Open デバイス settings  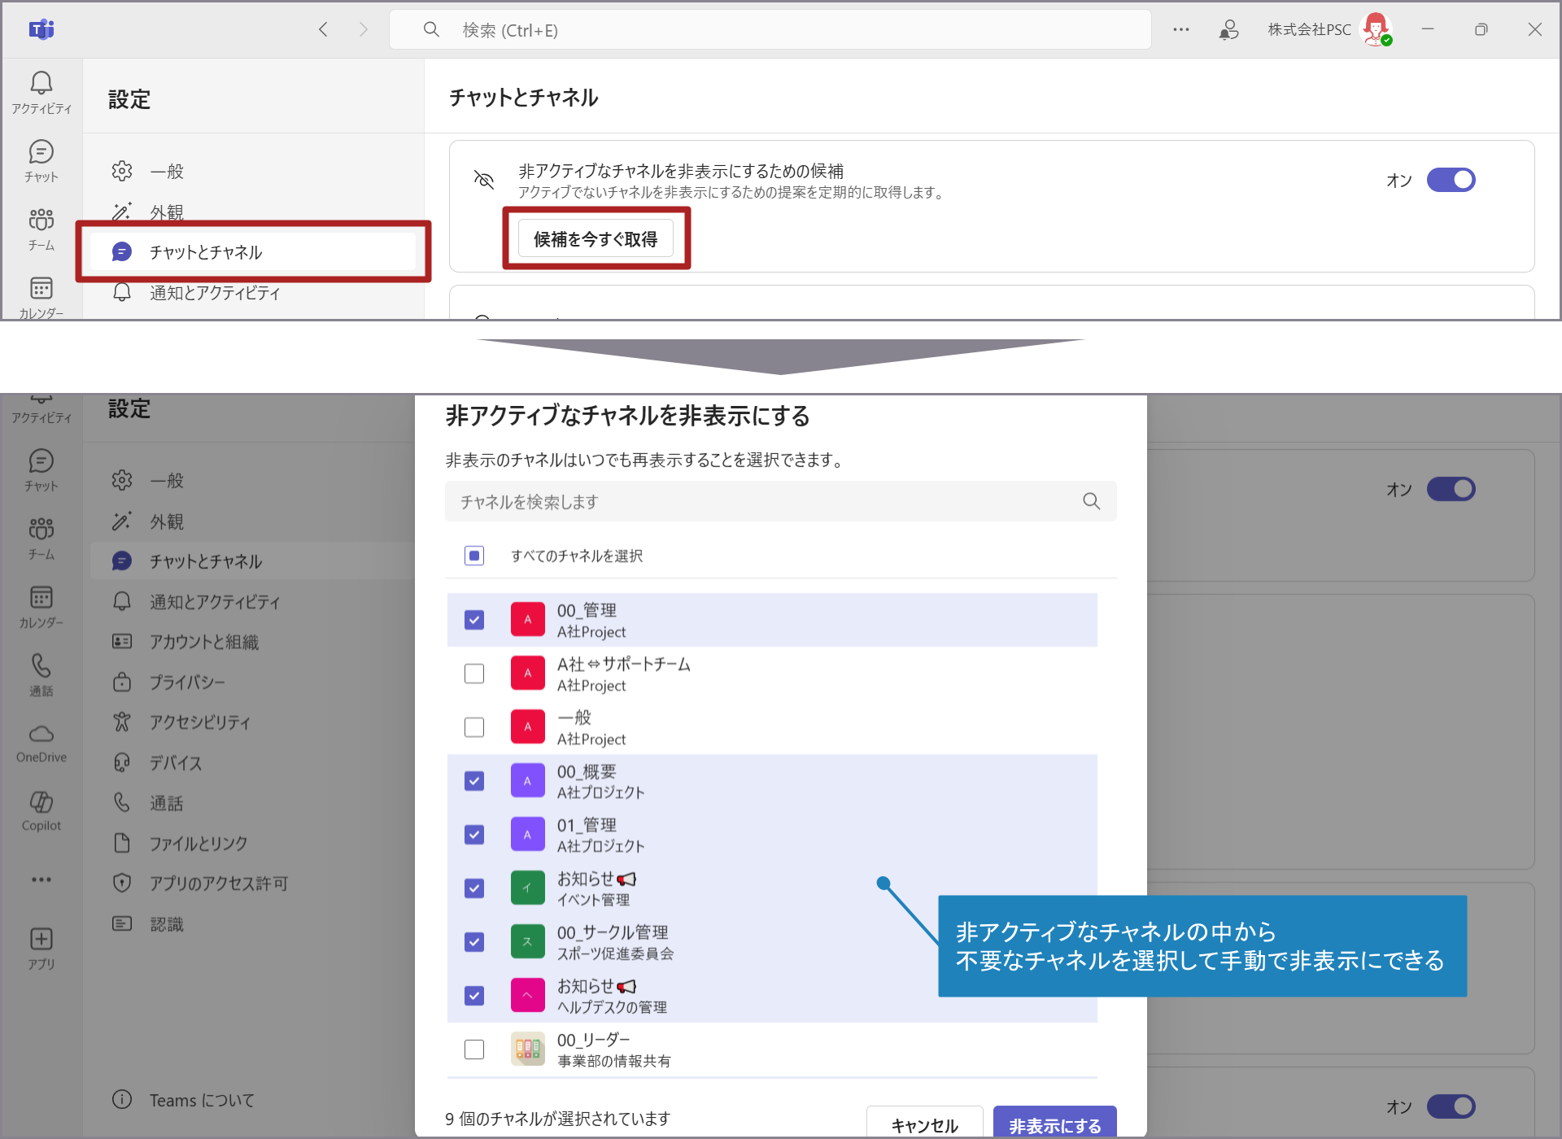253,763
